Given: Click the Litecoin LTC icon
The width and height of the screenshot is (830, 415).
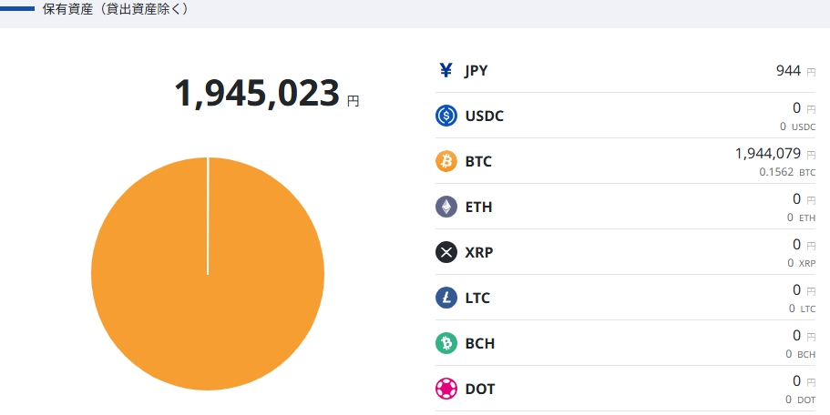Looking at the screenshot, I should (446, 298).
